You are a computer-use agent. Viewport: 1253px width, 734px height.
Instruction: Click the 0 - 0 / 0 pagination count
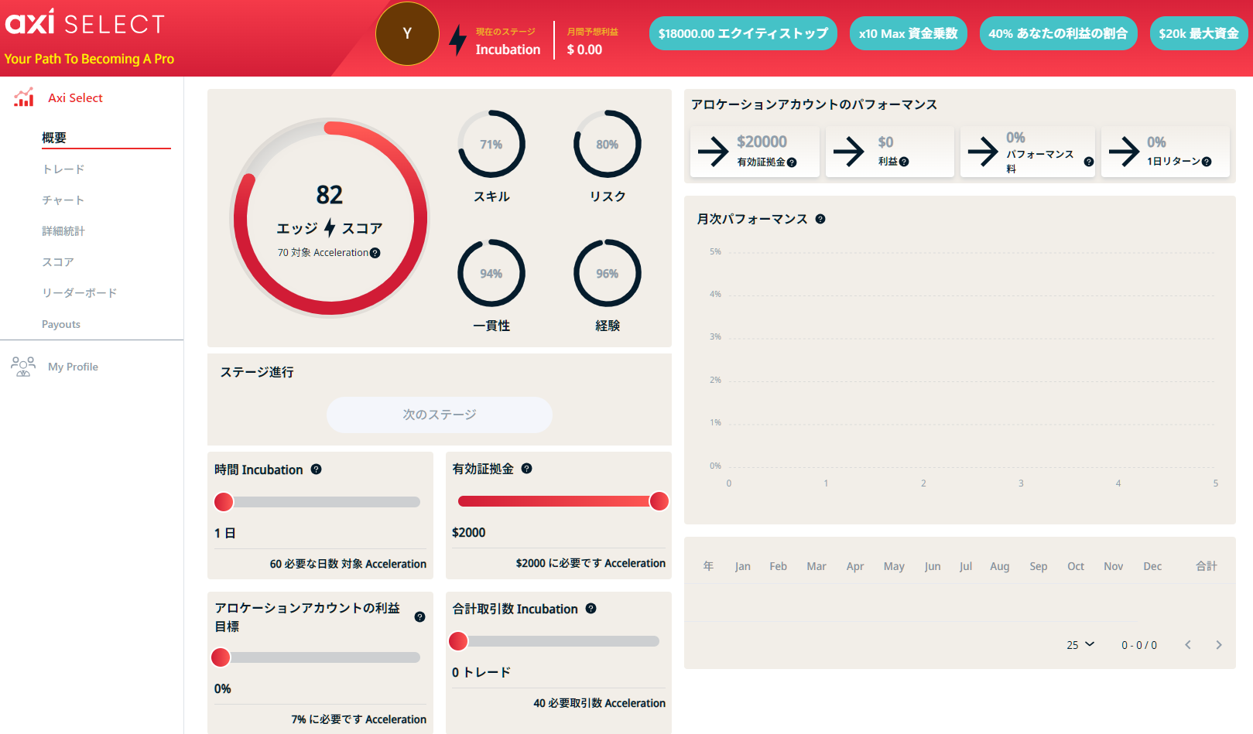coord(1139,645)
